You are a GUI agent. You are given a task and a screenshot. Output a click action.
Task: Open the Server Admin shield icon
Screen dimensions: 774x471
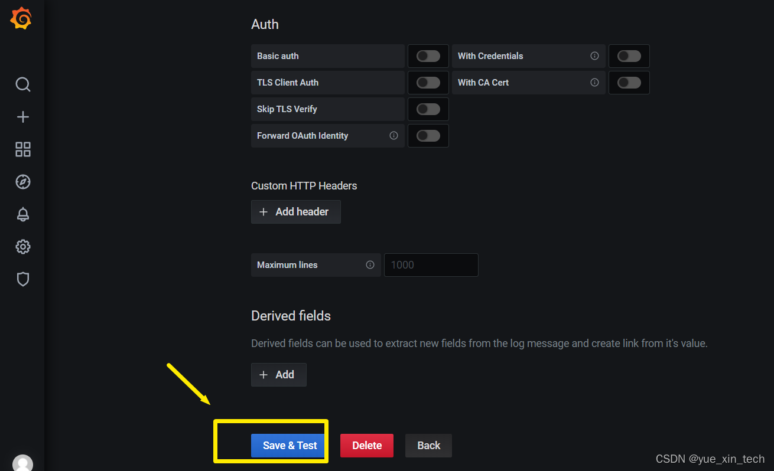coord(22,279)
